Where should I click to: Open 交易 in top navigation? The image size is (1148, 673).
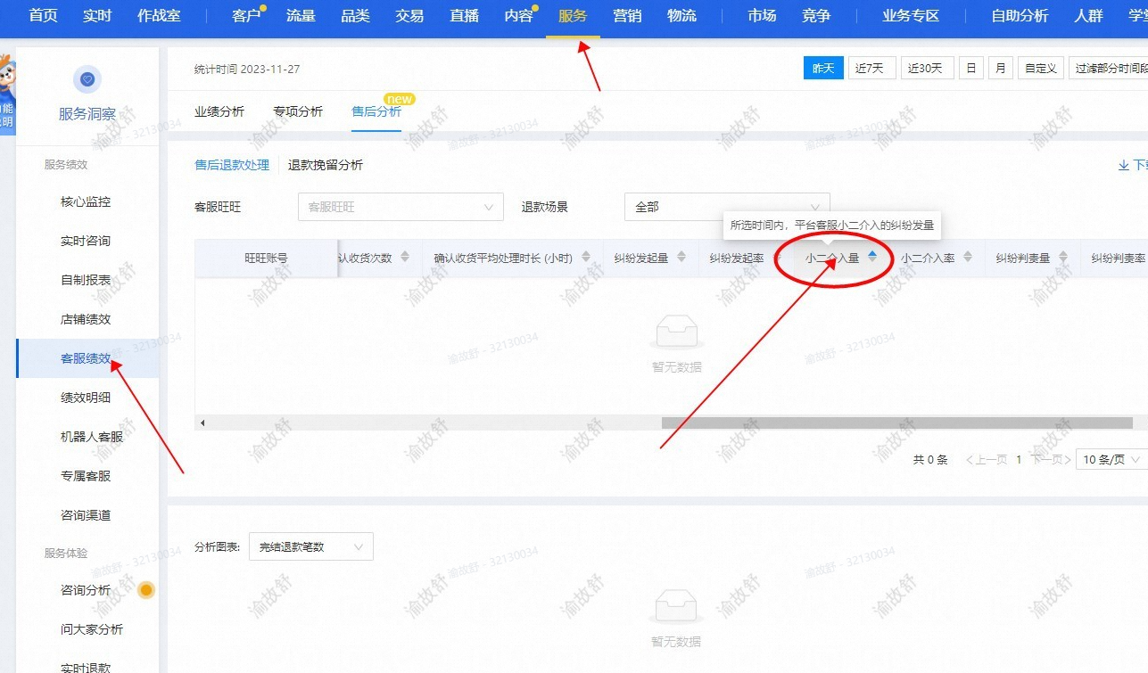pyautogui.click(x=409, y=15)
